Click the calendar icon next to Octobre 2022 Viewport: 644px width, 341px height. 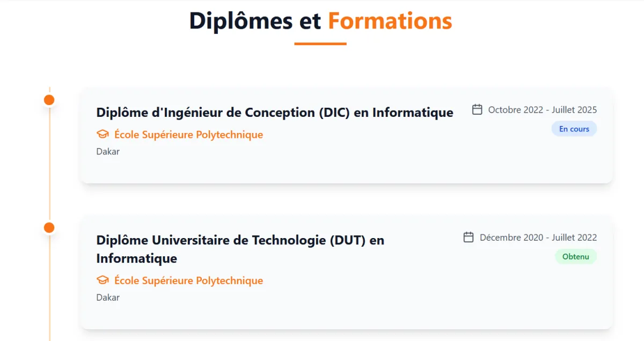coord(477,109)
